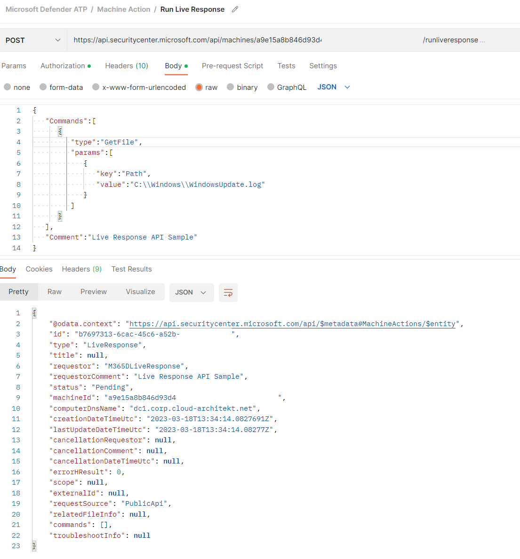Click the Machine Action breadcrumb

(x=124, y=9)
